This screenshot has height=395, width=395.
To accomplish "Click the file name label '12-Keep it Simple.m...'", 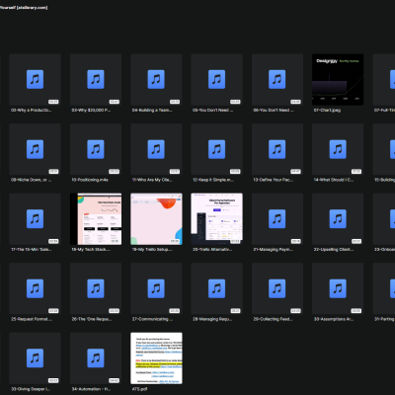I will point(213,180).
